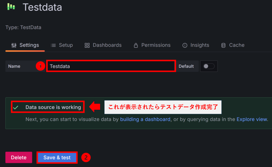Open the "Explore view" link

point(252,119)
